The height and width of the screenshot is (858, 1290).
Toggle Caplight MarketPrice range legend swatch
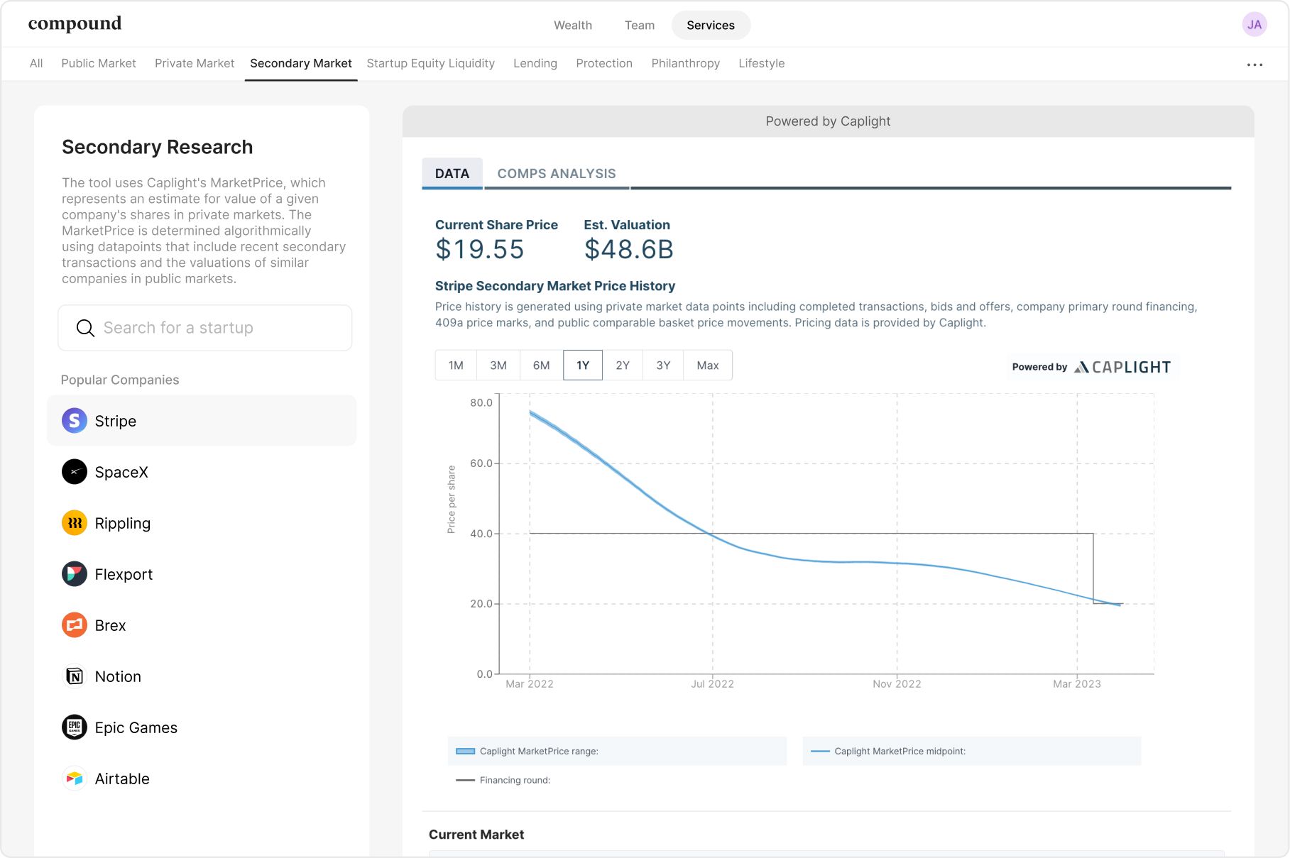tap(466, 752)
